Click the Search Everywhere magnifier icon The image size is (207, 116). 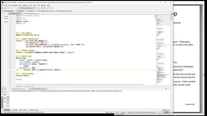pyautogui.click(x=51, y=8)
